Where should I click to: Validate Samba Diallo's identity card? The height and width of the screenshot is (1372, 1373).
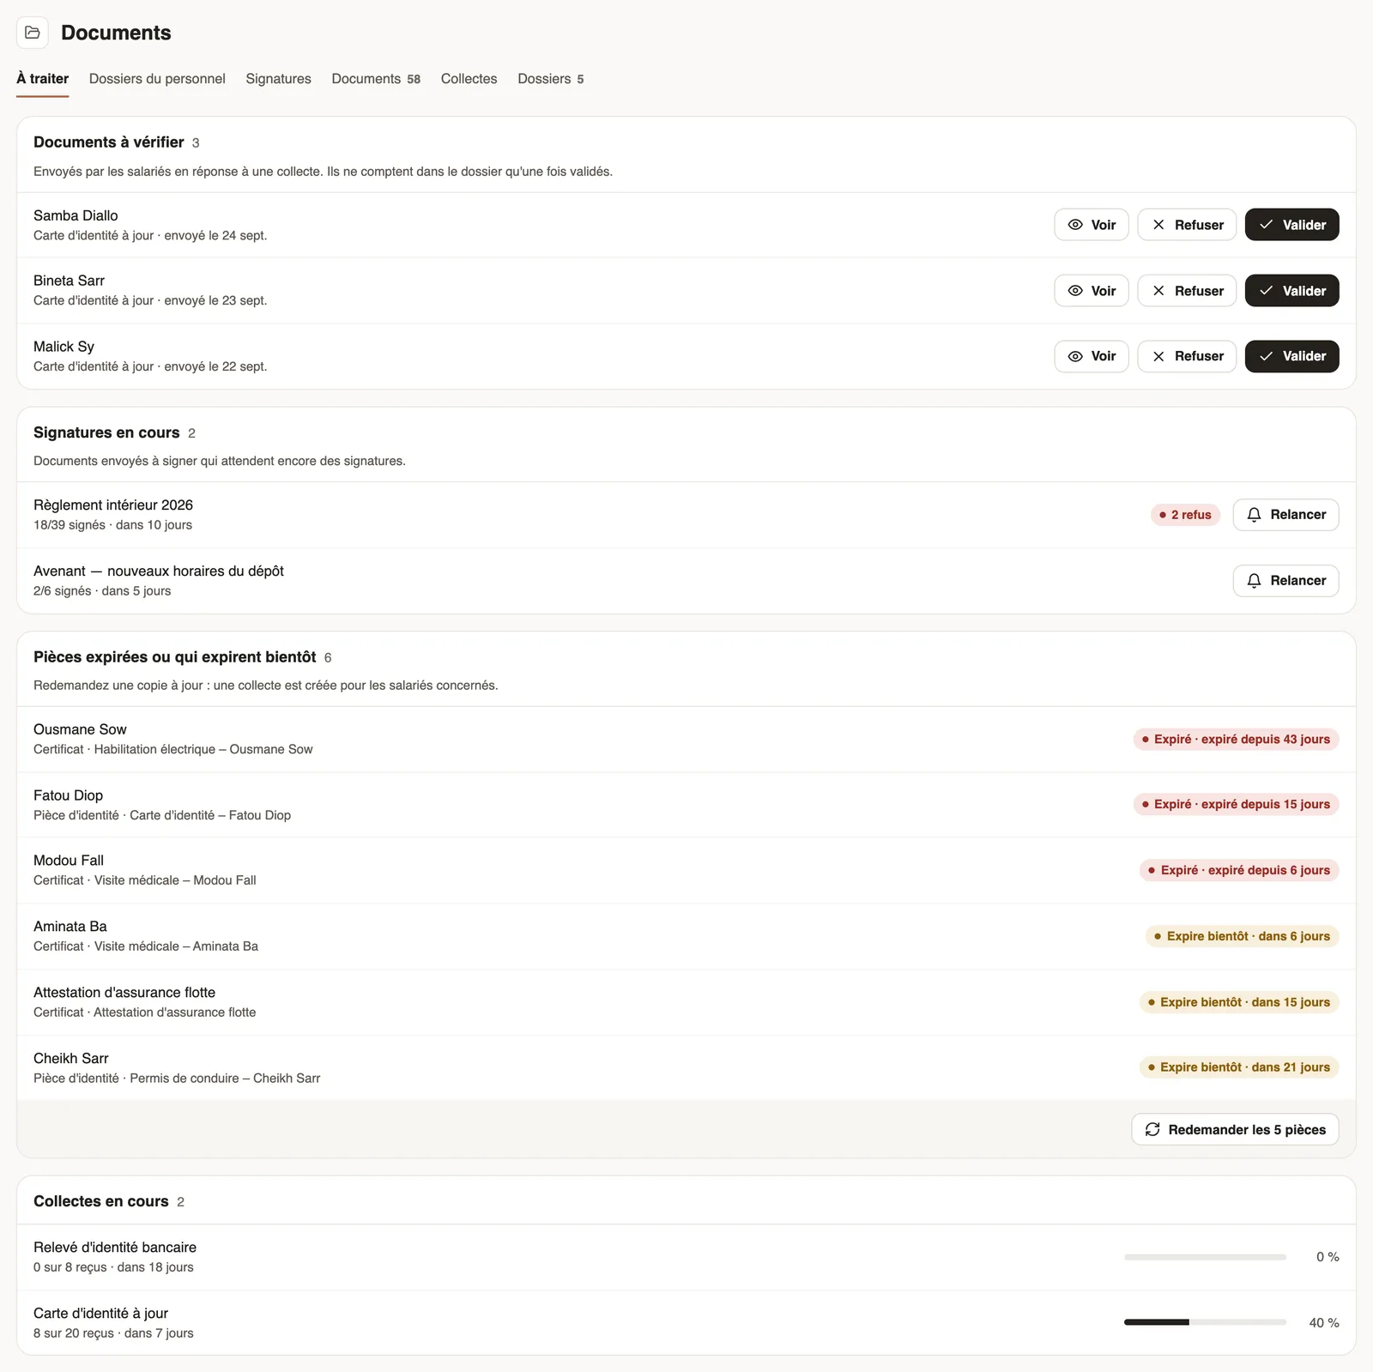tap(1291, 225)
